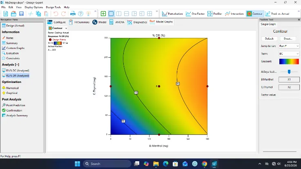Switch to the Model tab
This screenshot has height=169, width=301.
[x=99, y=22]
